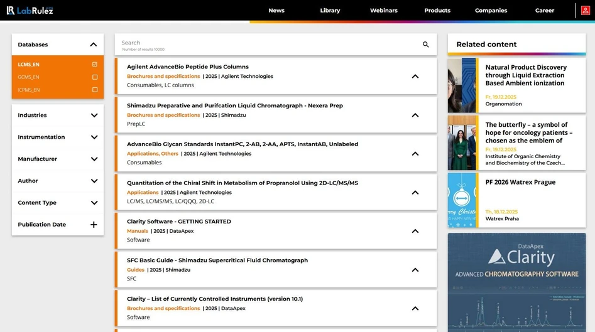Expand the Industries filter
This screenshot has width=595, height=332.
pos(94,115)
